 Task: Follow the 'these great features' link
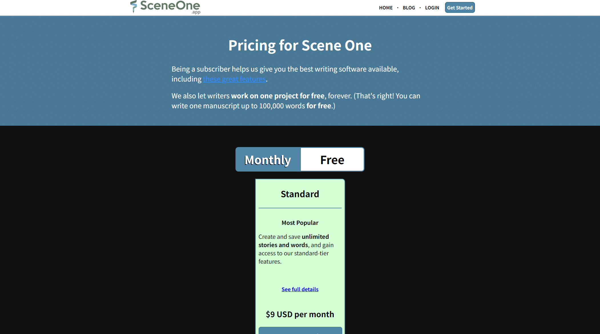[x=234, y=79]
